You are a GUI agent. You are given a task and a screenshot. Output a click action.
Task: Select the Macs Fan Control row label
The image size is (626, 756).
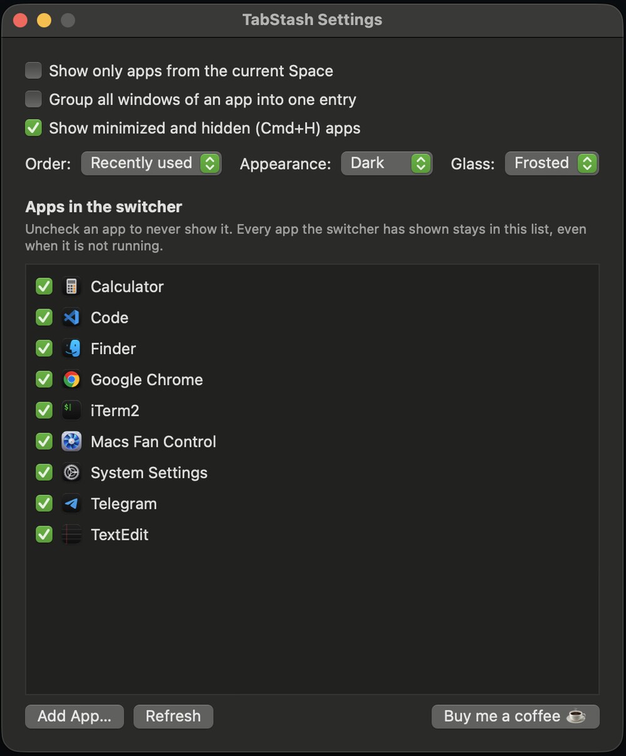pos(153,442)
